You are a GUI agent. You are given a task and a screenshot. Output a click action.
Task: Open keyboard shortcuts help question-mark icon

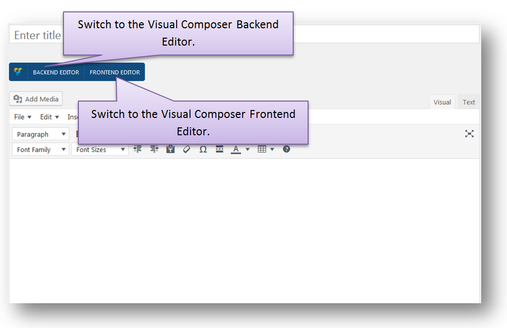tap(286, 149)
